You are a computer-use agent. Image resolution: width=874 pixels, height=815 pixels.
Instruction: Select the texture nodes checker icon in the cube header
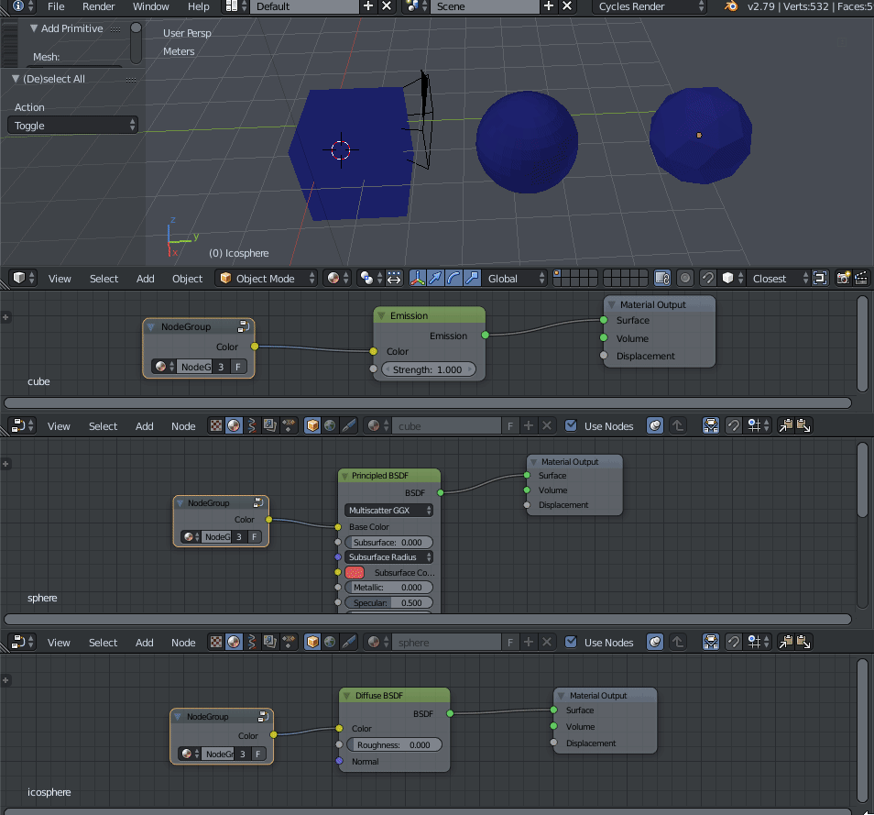pyautogui.click(x=215, y=425)
